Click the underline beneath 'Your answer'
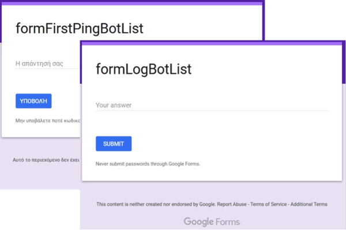The image size is (346, 230). [211, 110]
